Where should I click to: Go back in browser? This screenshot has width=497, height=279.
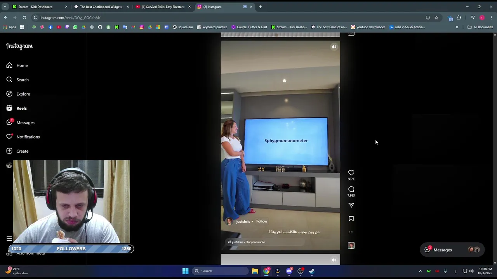click(5, 17)
